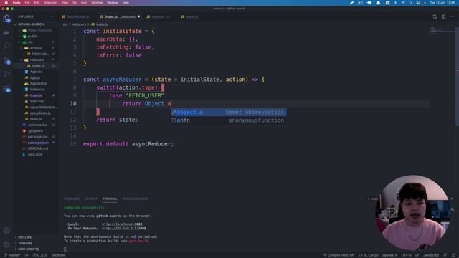The height and width of the screenshot is (258, 459).
Task: Open the Terminal menu in menu bar
Action: pyautogui.click(x=97, y=3)
